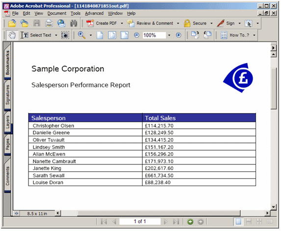The image size is (281, 231).
Task: Click the Zoom In magnifier tool
Action: pyautogui.click(x=82, y=35)
